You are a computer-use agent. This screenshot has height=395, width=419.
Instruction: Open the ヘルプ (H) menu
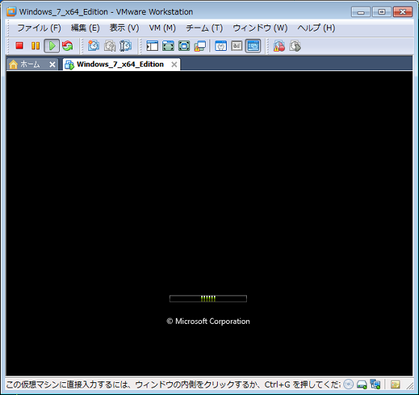316,28
